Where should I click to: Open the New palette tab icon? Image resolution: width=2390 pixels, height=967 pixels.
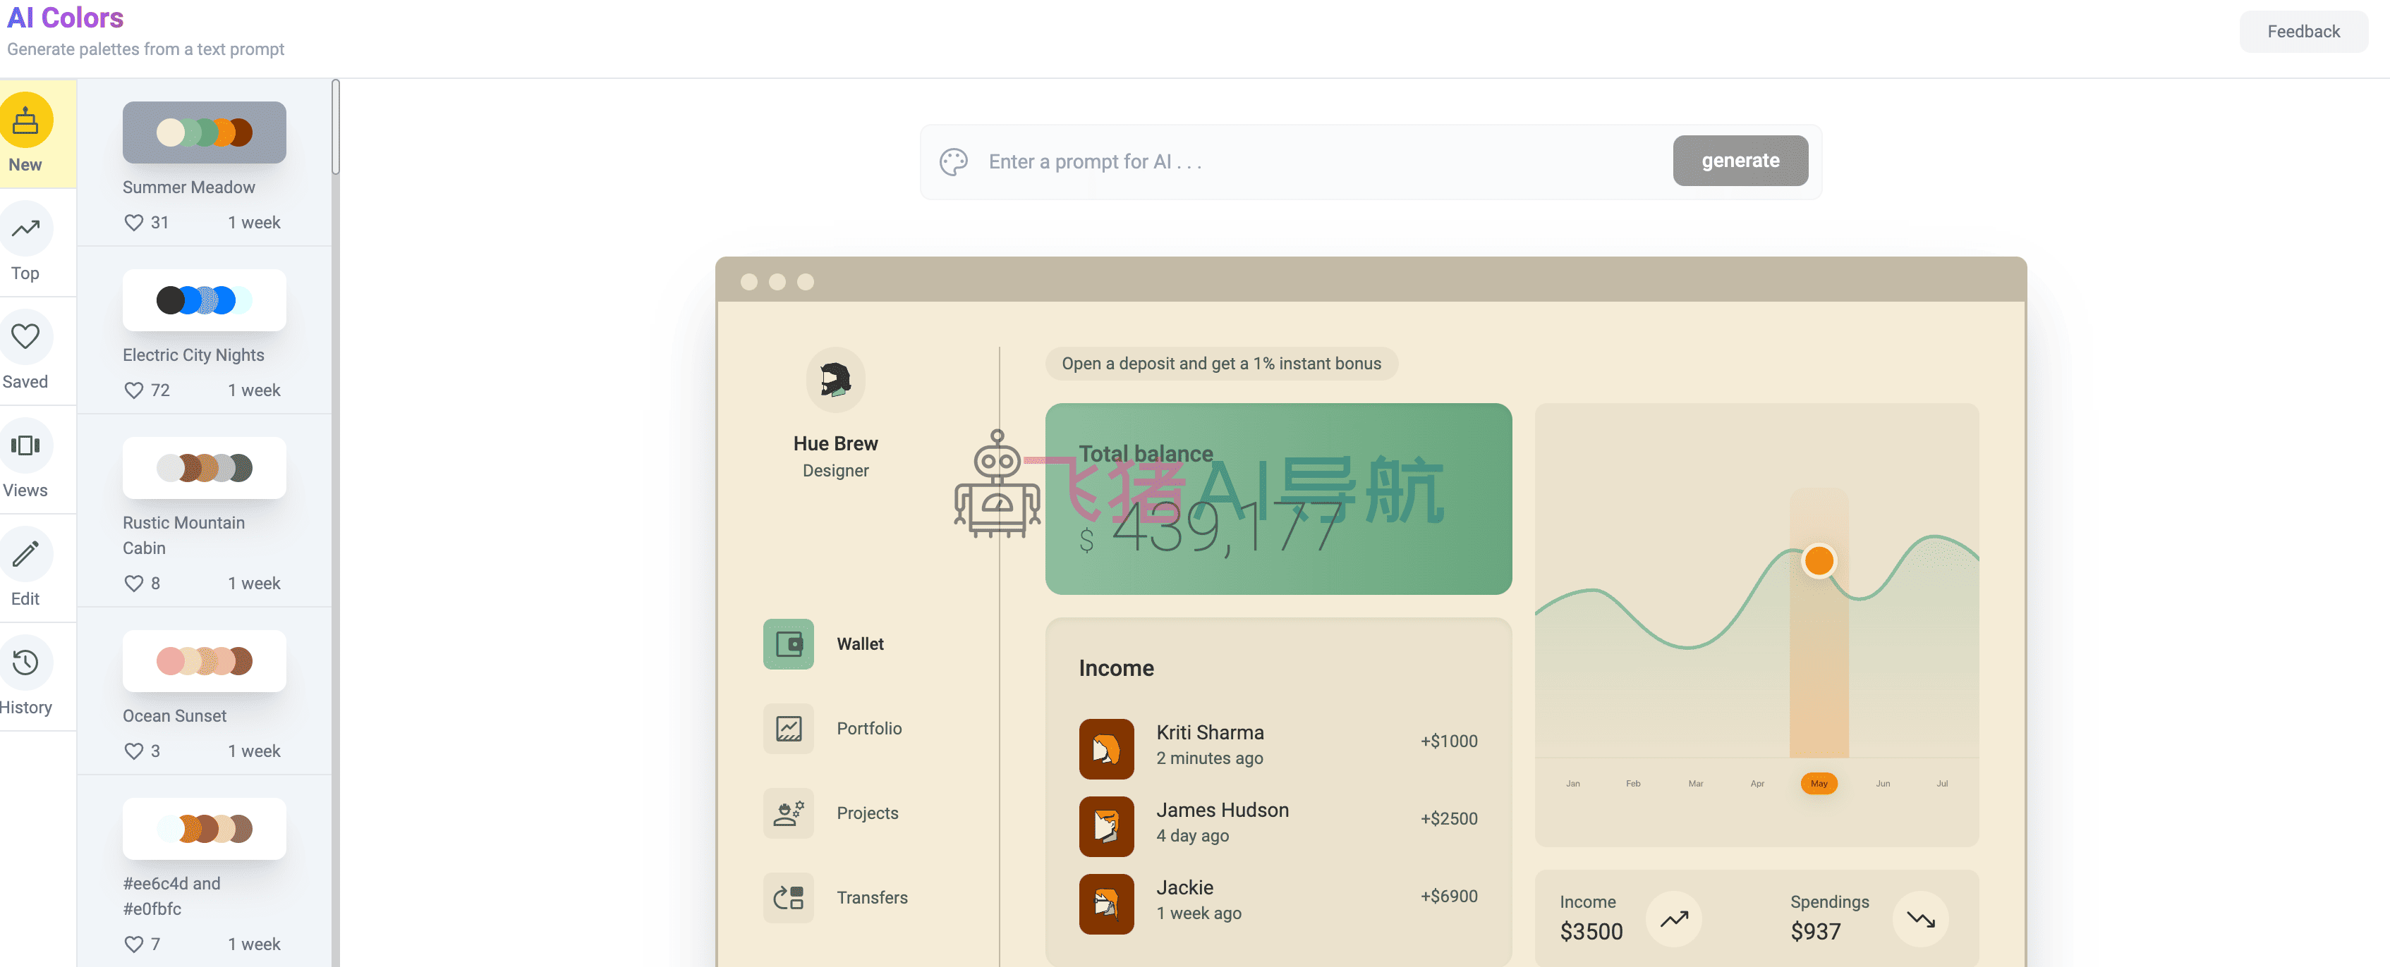(x=25, y=121)
